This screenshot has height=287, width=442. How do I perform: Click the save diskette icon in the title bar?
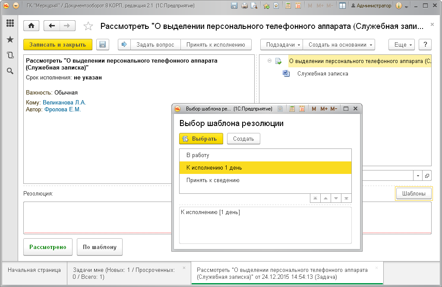[x=234, y=6]
